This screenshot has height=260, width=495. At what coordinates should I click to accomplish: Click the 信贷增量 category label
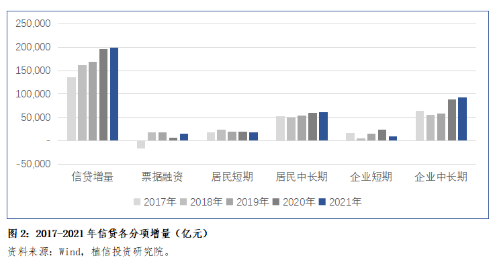(x=93, y=177)
